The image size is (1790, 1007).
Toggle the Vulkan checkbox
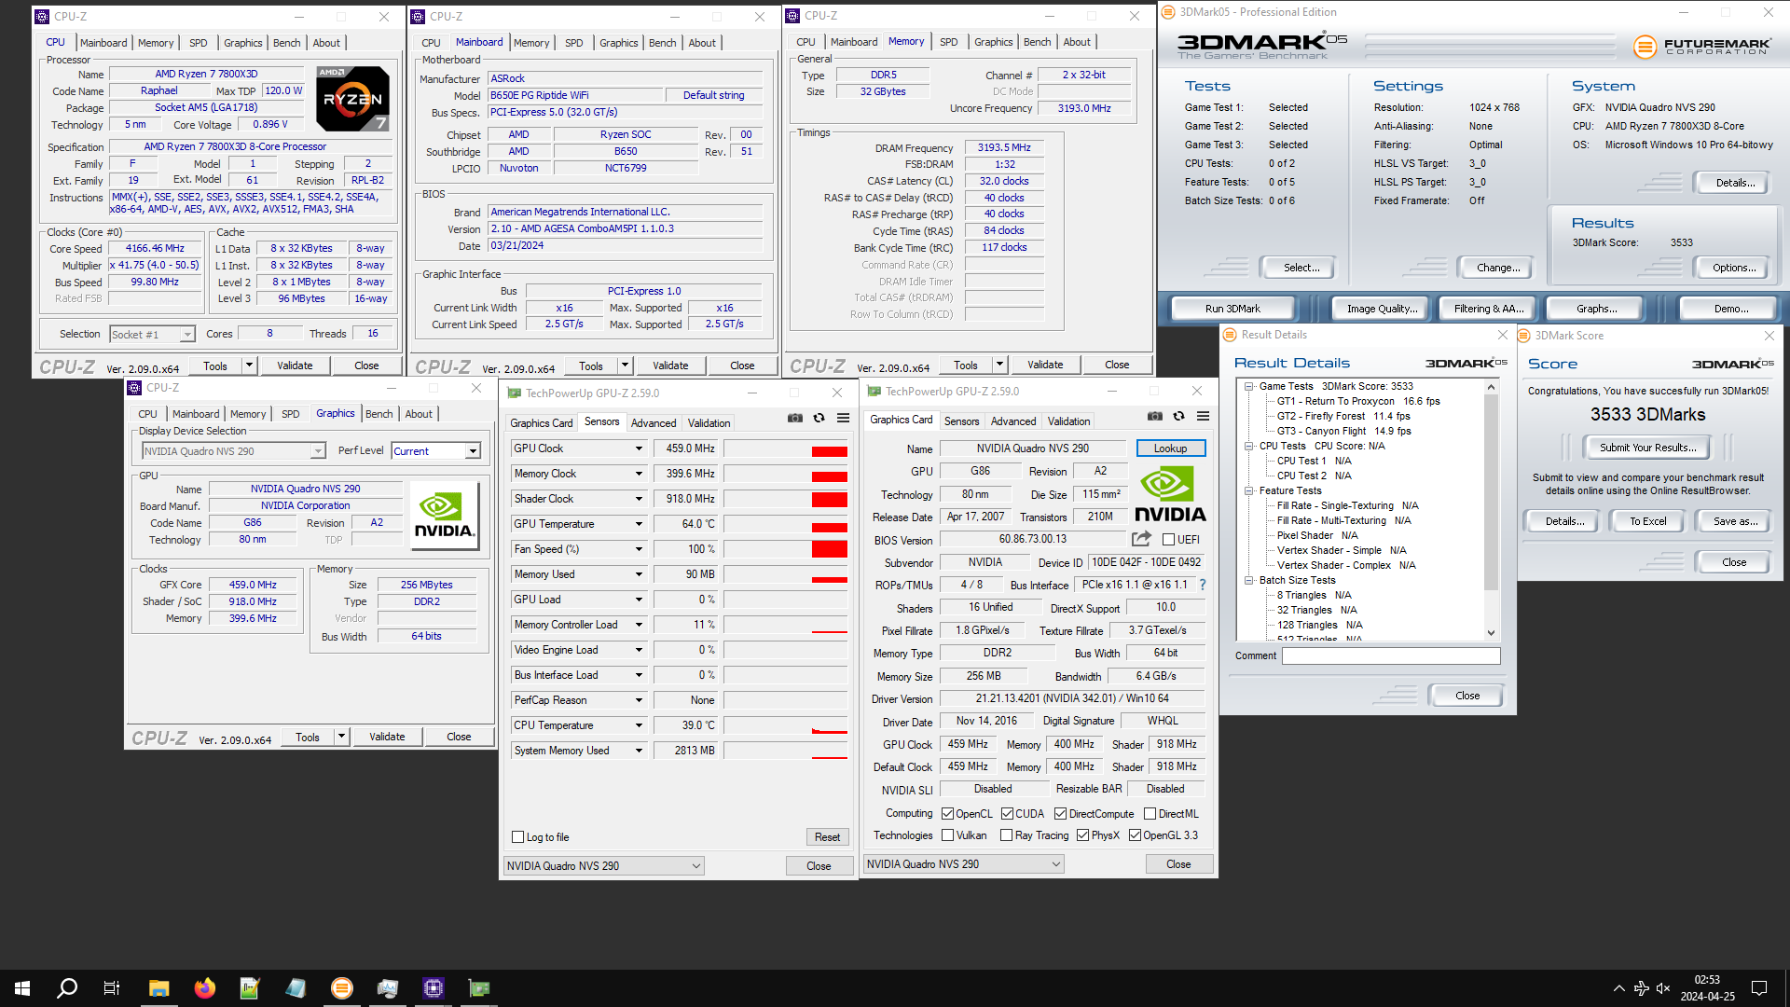[947, 835]
